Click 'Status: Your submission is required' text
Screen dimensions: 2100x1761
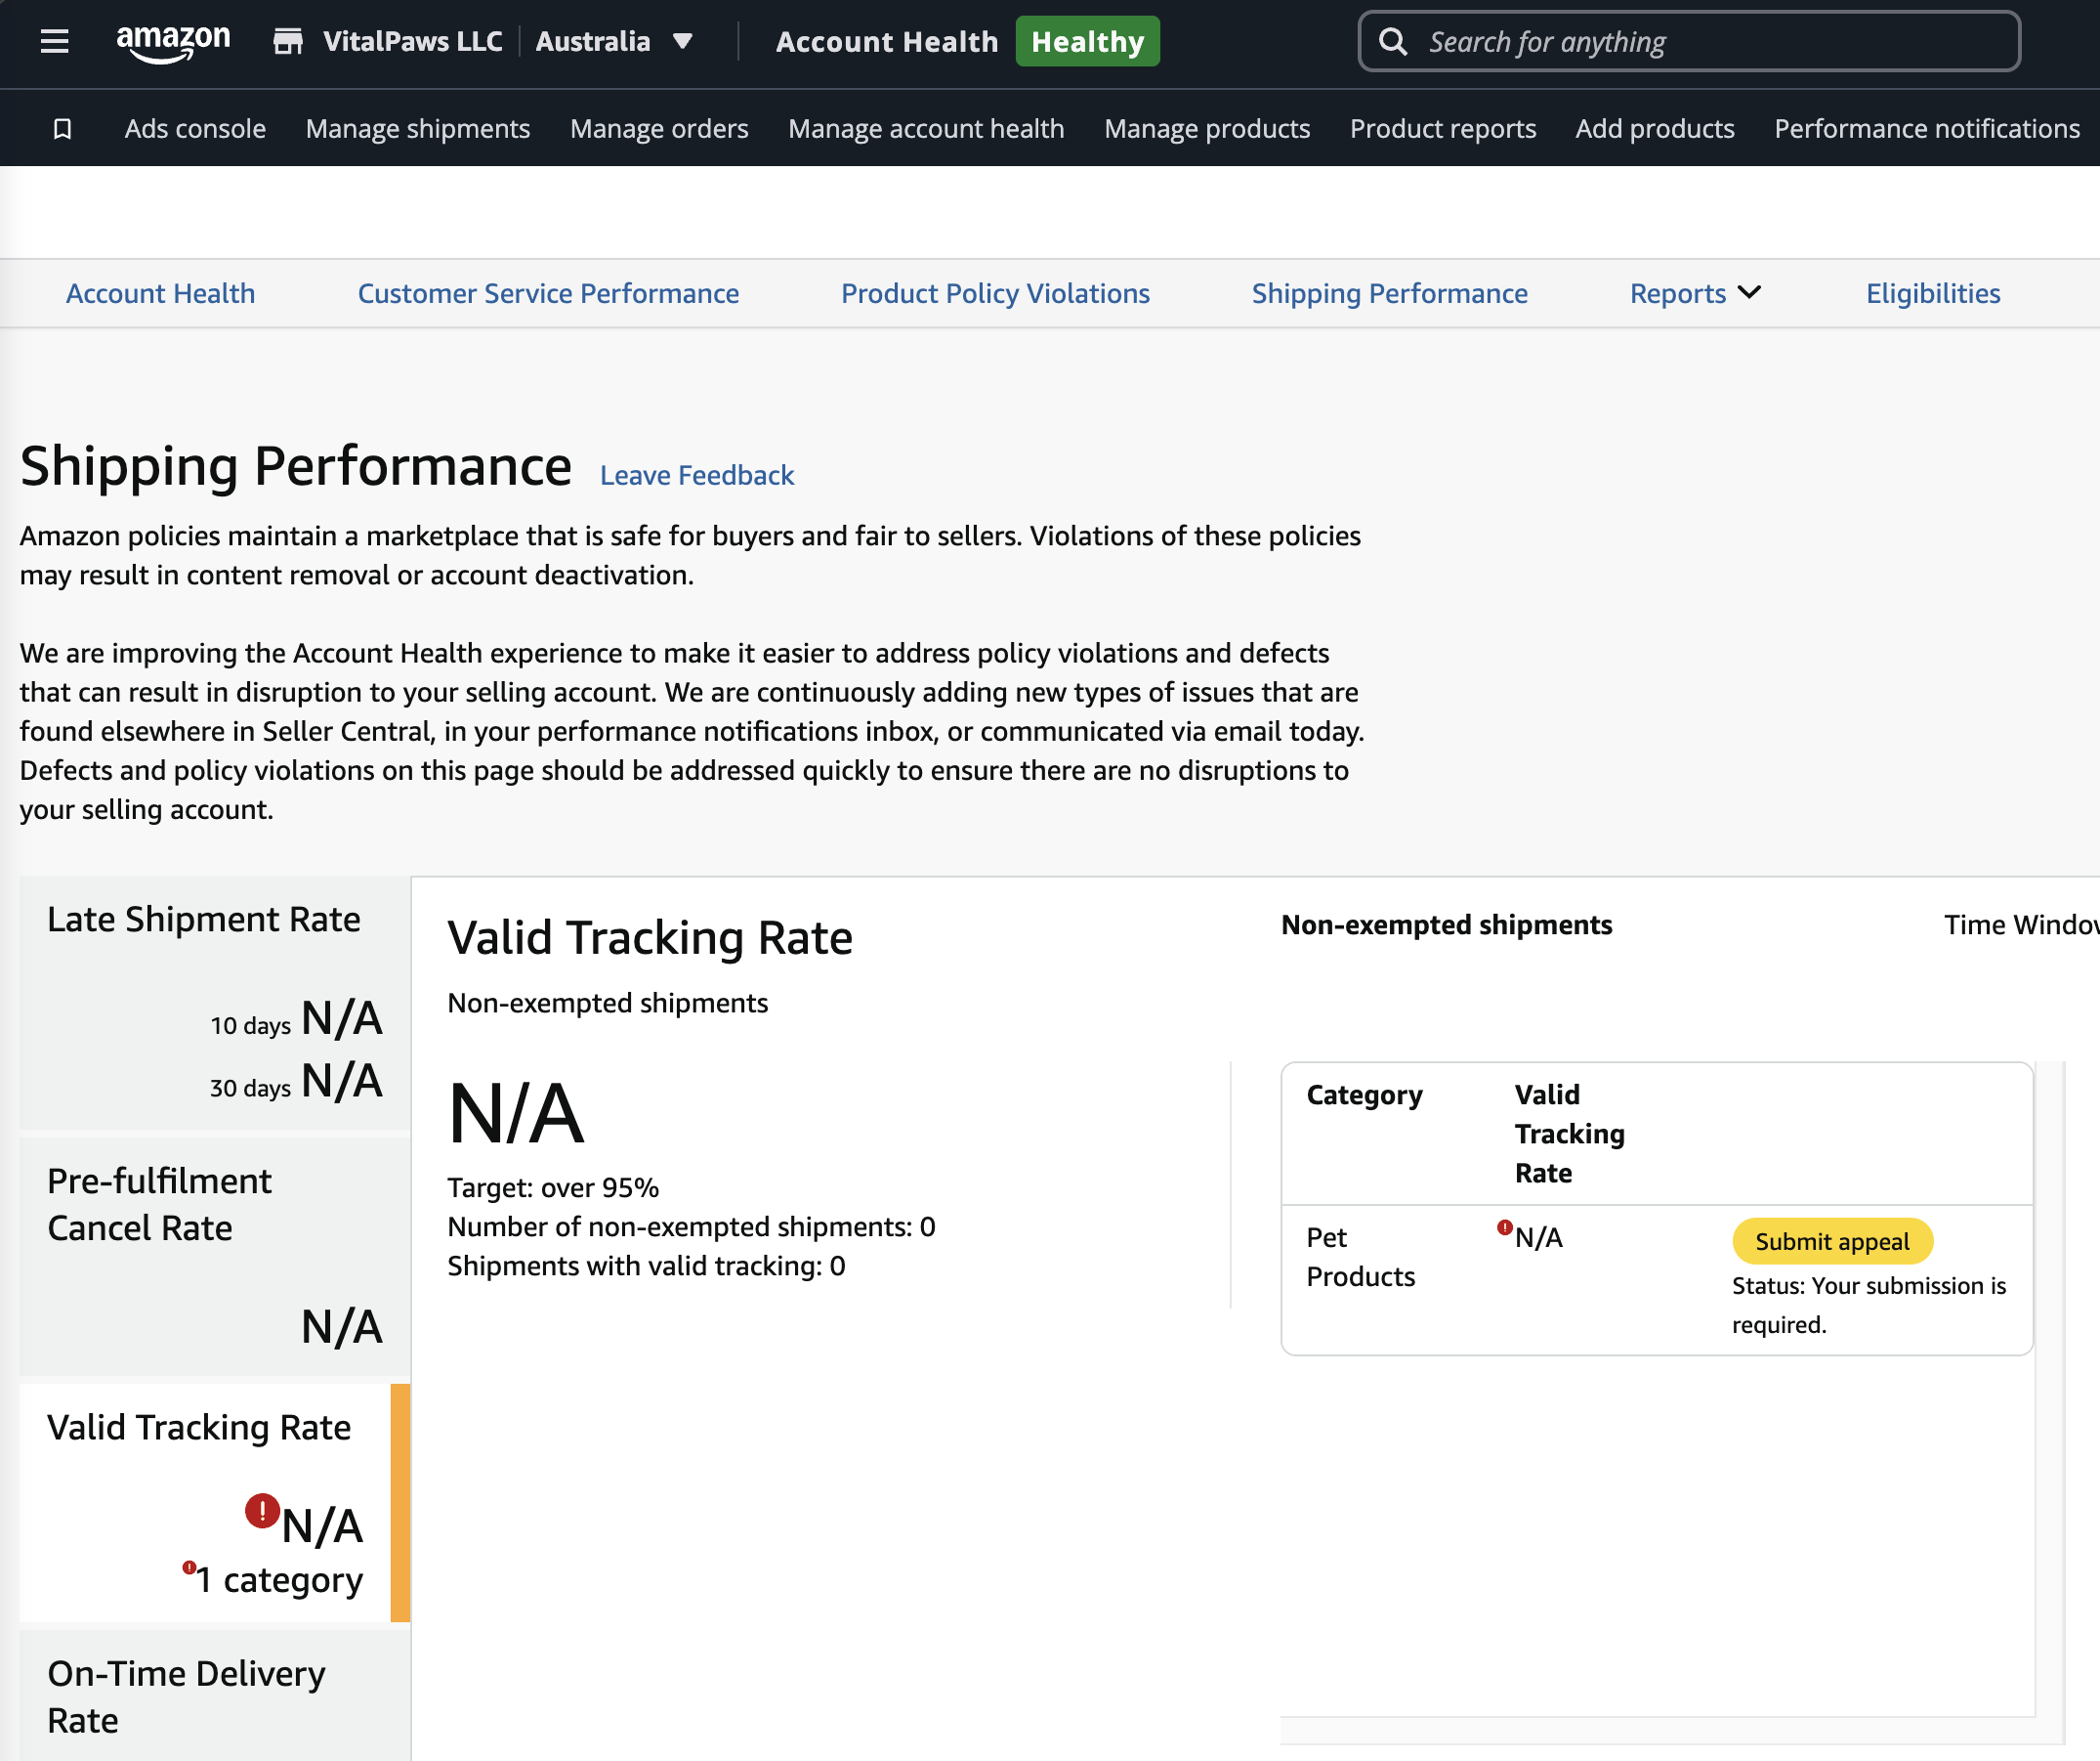pyautogui.click(x=1868, y=1305)
